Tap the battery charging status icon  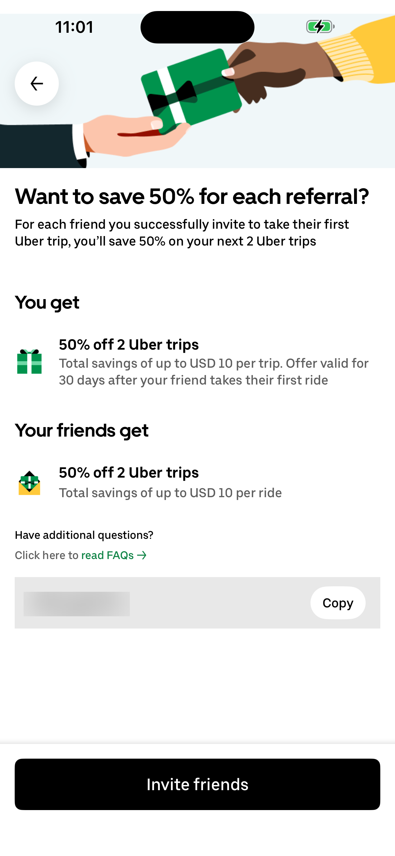tap(320, 27)
